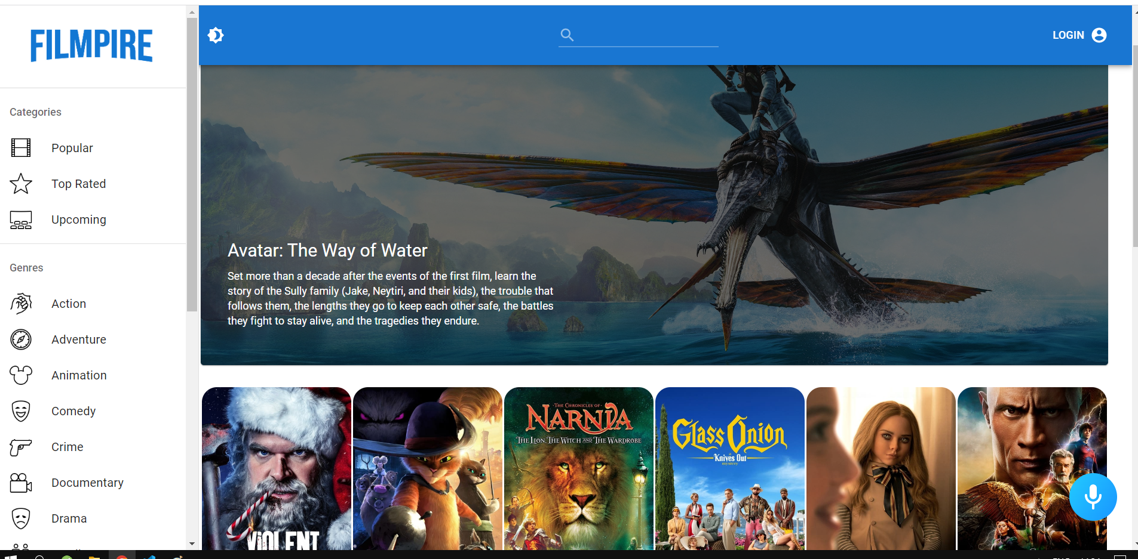Click the LOGIN button
Viewport: 1138px width, 559px height.
[1068, 35]
